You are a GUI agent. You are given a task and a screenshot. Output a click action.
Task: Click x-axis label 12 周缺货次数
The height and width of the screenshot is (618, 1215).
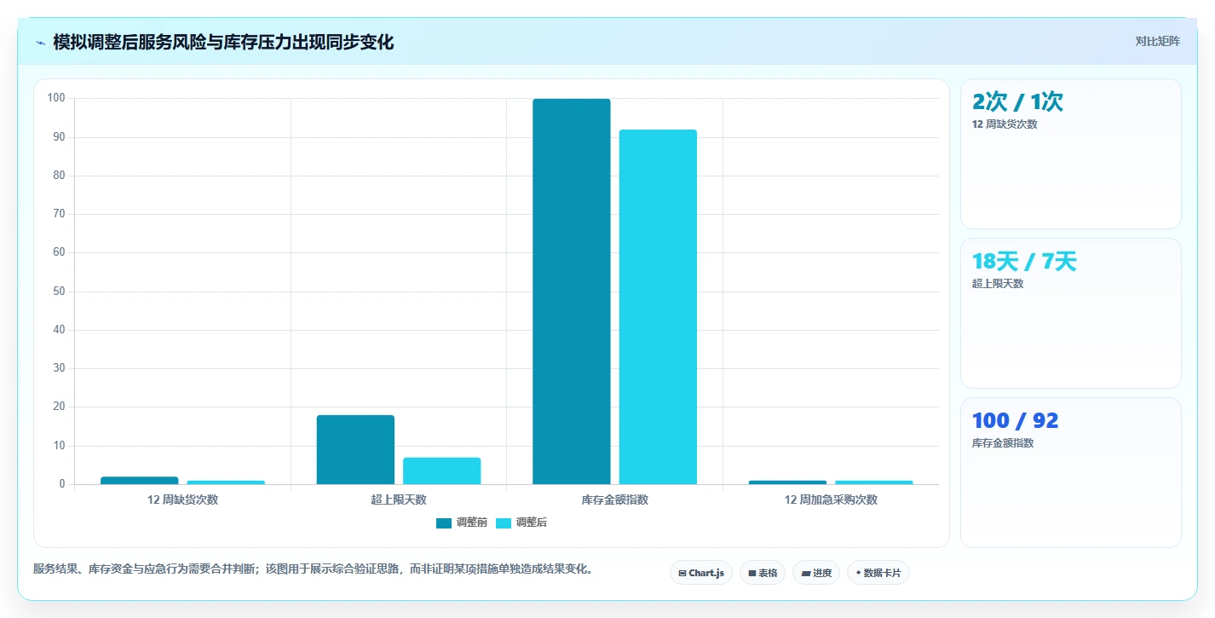point(183,500)
